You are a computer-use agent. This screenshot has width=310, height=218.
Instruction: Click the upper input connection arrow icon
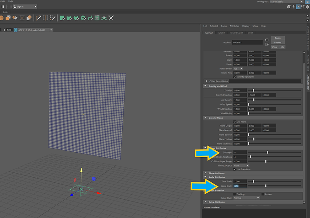pos(266,40)
